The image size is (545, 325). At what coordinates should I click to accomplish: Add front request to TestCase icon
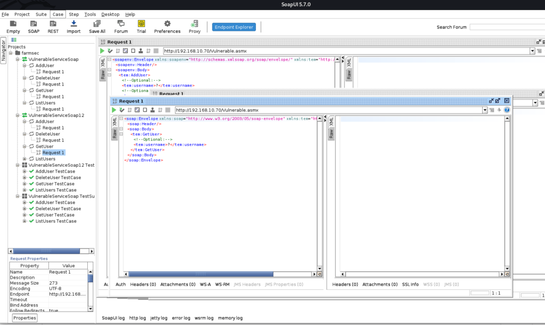pyautogui.click(x=122, y=110)
